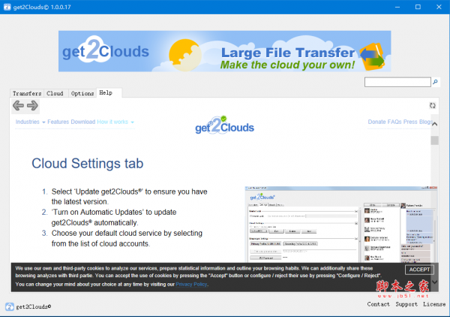Viewport: 450px width, 317px height.
Task: Maximize the get2Clouds window
Action: [418, 7]
